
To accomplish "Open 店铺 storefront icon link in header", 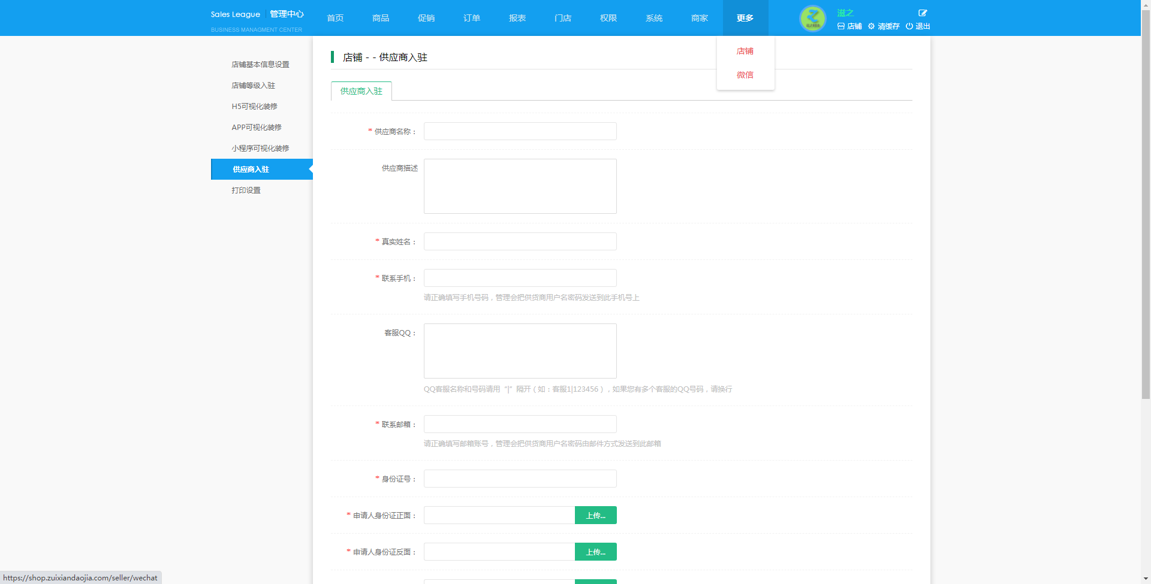I will (849, 26).
